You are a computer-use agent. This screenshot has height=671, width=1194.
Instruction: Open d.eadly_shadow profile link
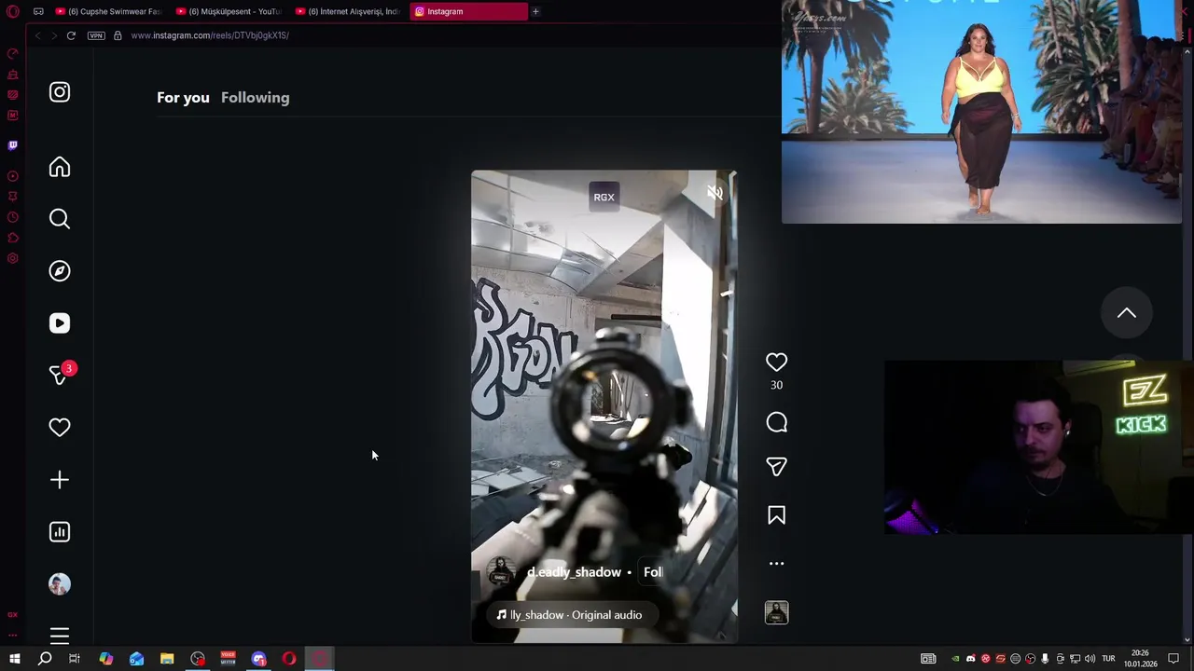click(x=574, y=572)
